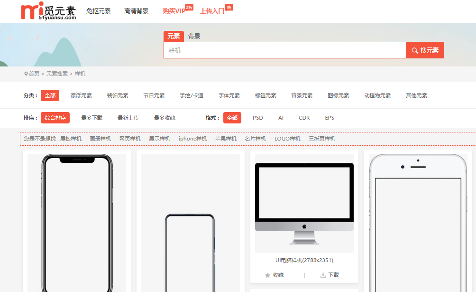476x292 pixels.
Task: Open the black iPhone X mockup thumbnail
Action: (77, 223)
